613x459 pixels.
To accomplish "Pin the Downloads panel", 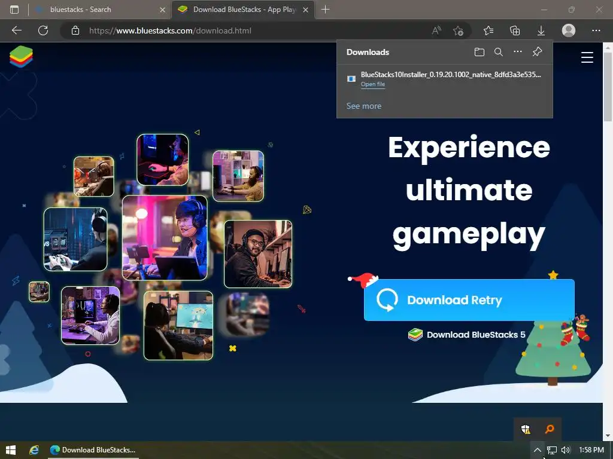I will (537, 52).
